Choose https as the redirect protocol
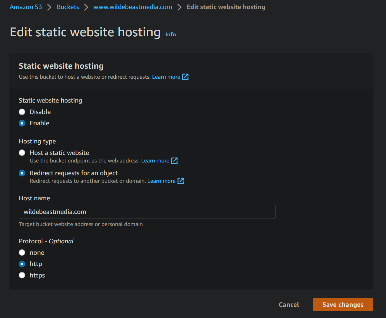 pyautogui.click(x=22, y=275)
